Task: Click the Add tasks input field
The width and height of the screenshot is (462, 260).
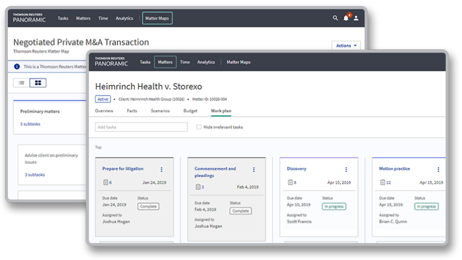Action: pos(141,127)
